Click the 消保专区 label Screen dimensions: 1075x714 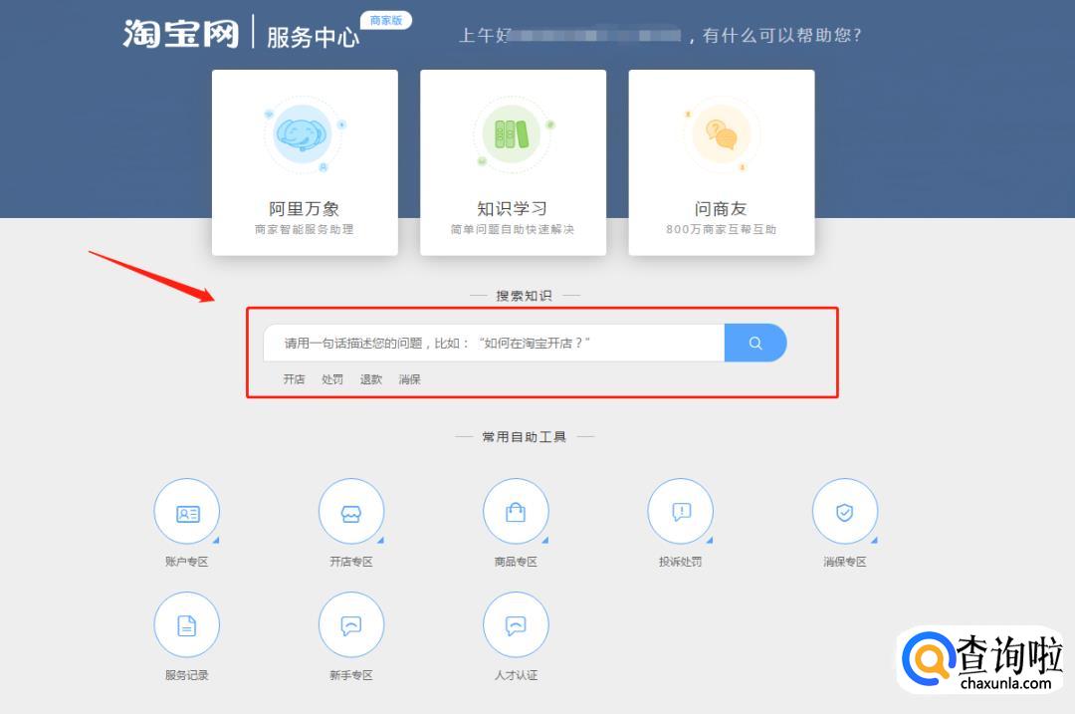coord(845,562)
